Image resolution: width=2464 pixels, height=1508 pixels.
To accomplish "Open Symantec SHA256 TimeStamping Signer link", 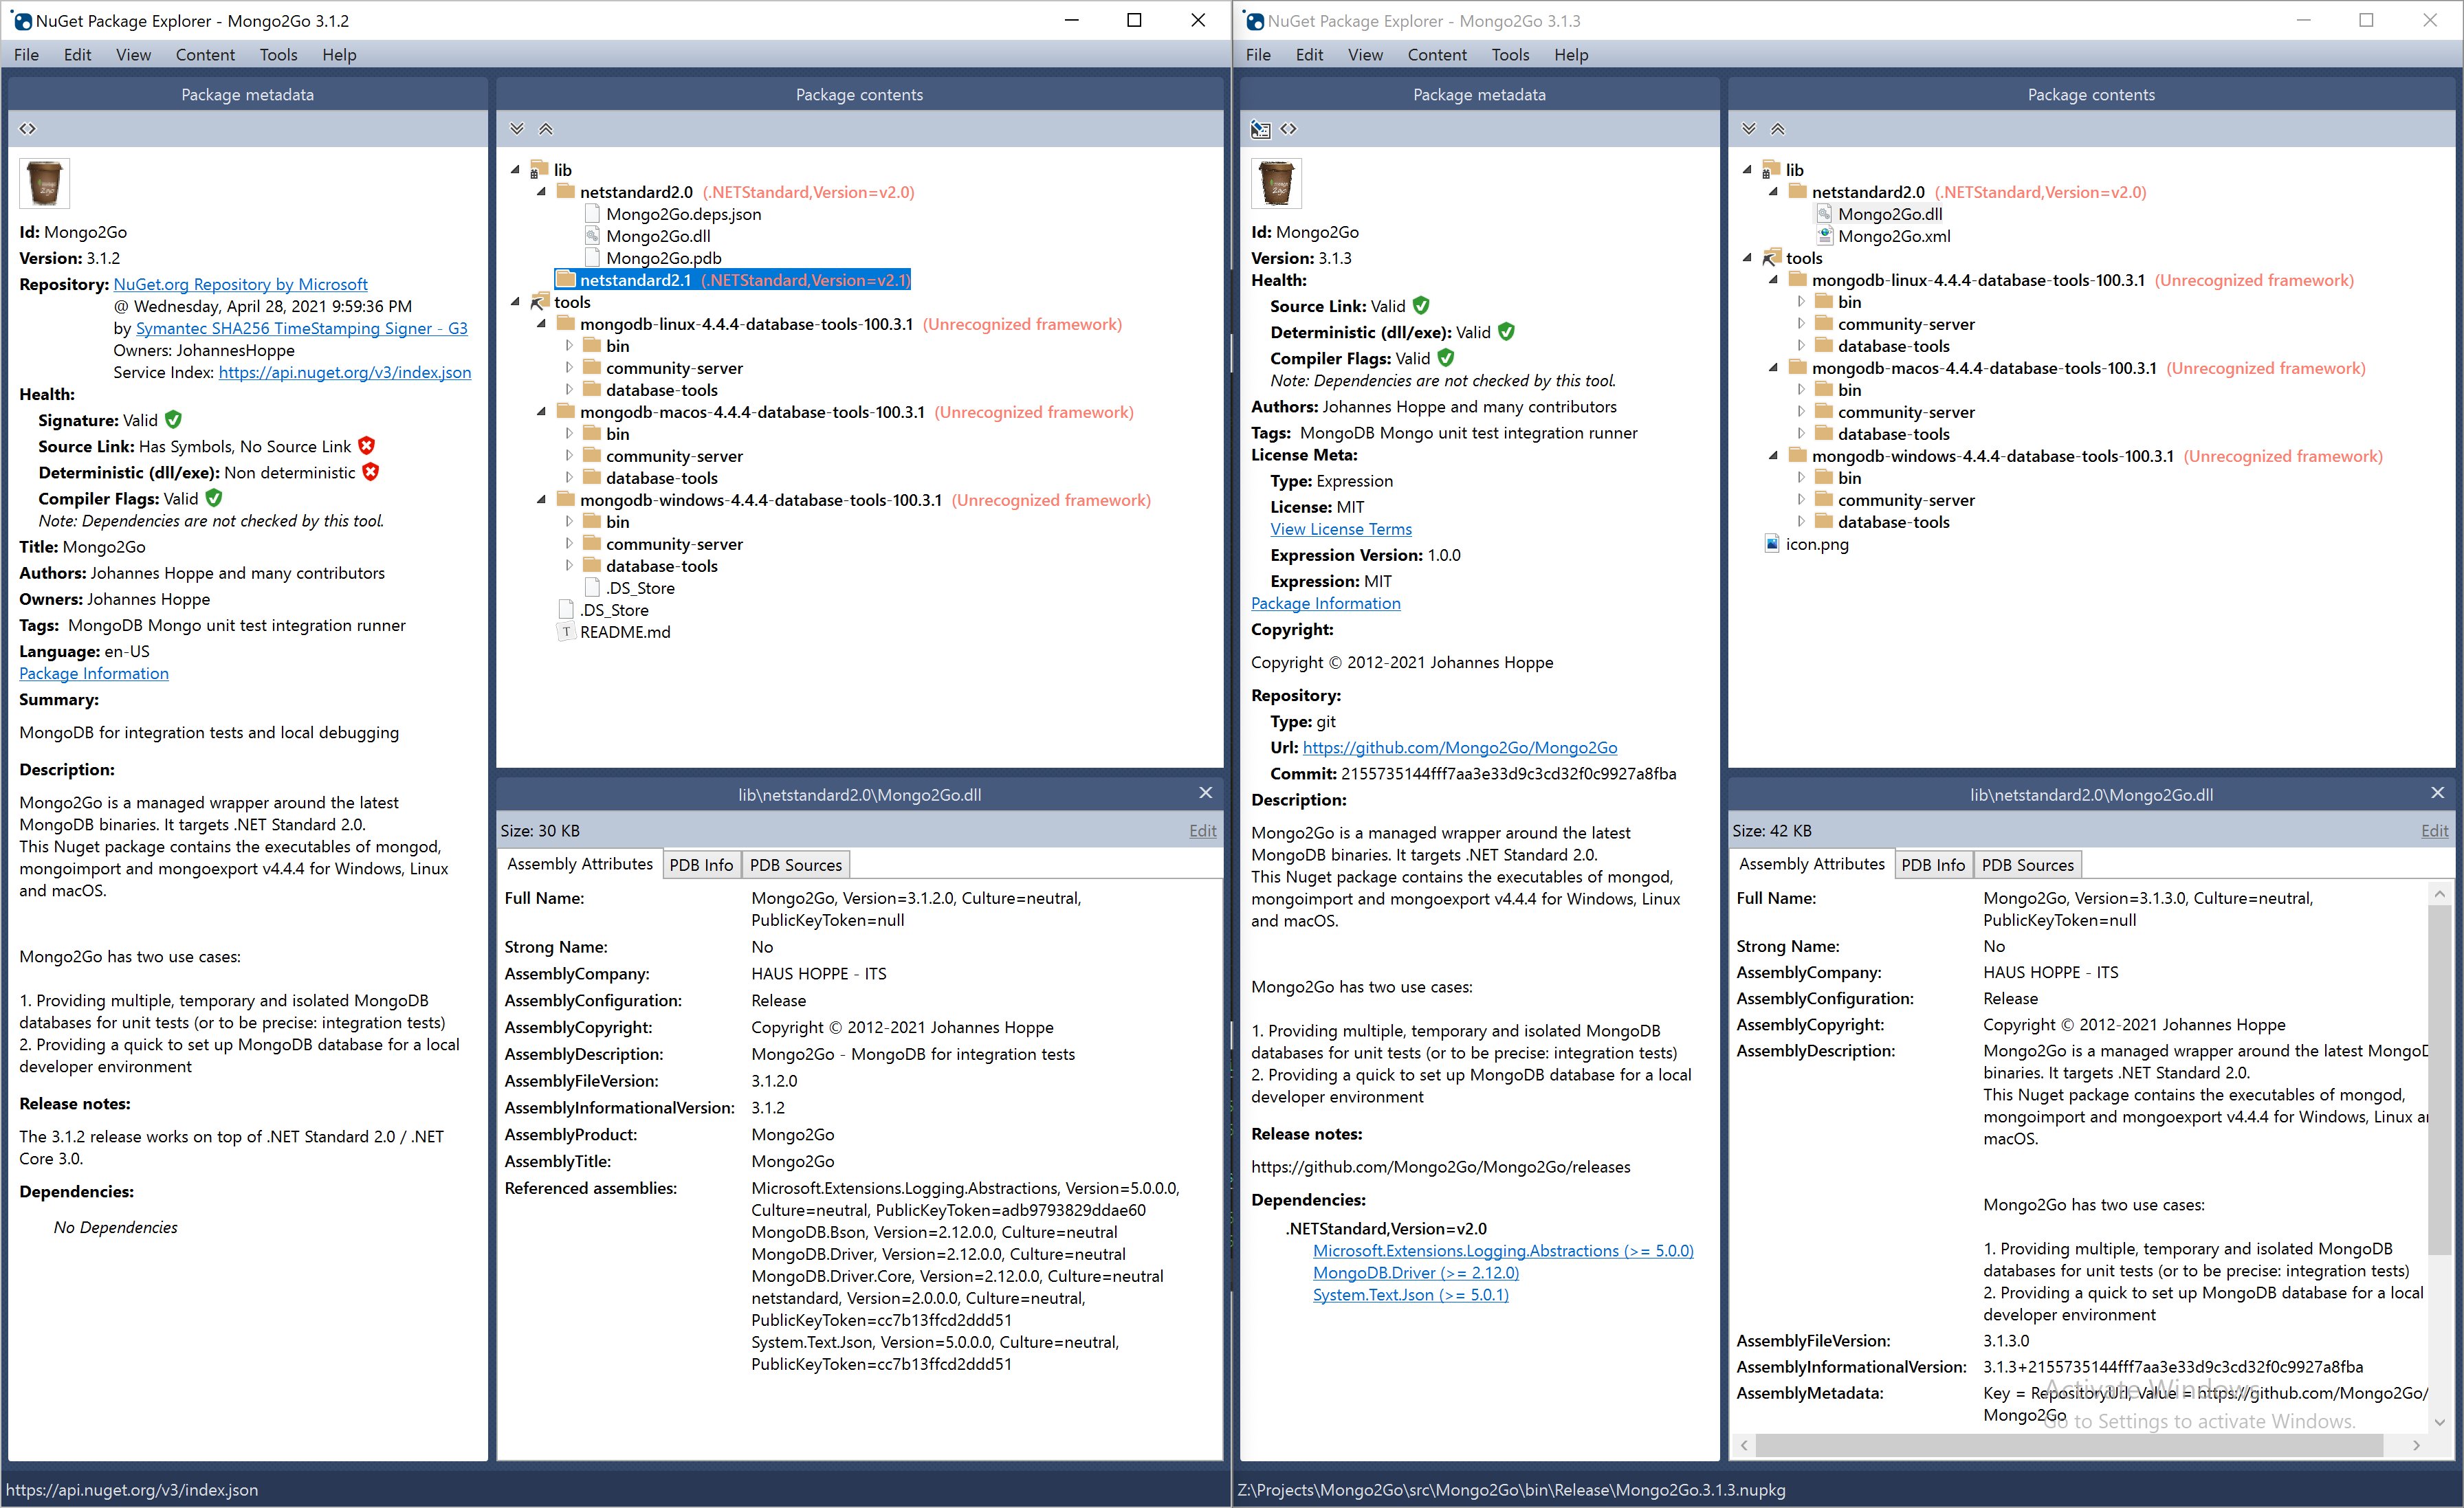I will coord(301,328).
